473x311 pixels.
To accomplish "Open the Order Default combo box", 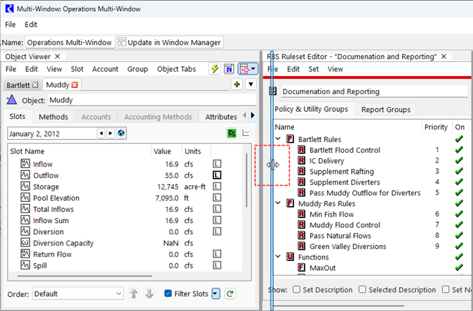I will tap(78, 293).
